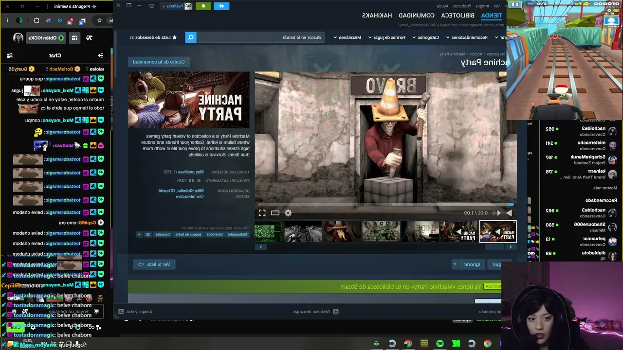
Task: Open the video player settings gear
Action: click(288, 213)
